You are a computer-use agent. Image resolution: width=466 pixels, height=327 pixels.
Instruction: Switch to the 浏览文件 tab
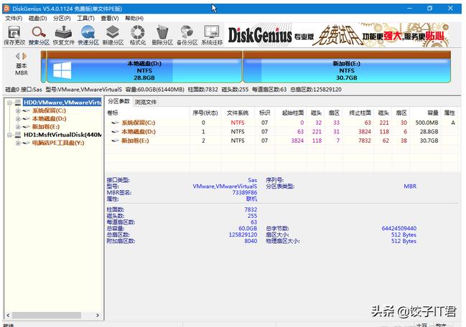tap(146, 102)
